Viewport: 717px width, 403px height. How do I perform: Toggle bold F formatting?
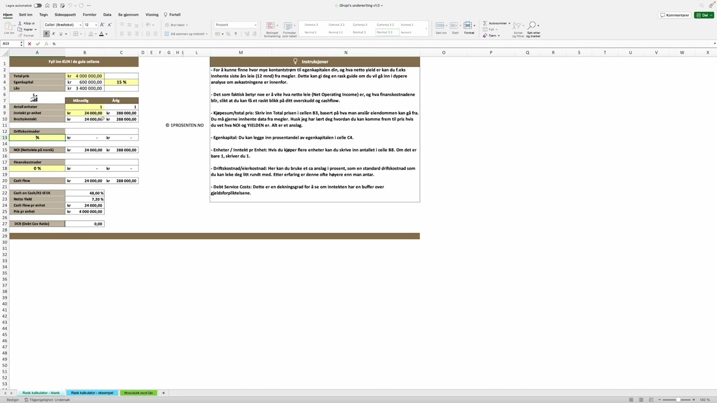(x=46, y=34)
